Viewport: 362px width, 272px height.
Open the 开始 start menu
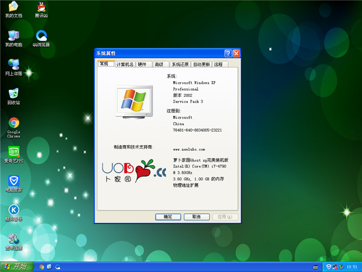16,267
